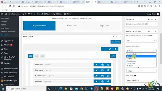
Task: Delete the Password field
Action: pyautogui.click(x=108, y=81)
